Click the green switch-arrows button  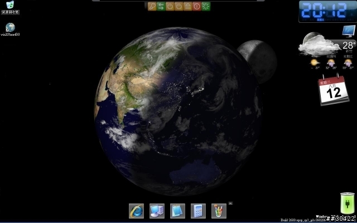click(161, 6)
